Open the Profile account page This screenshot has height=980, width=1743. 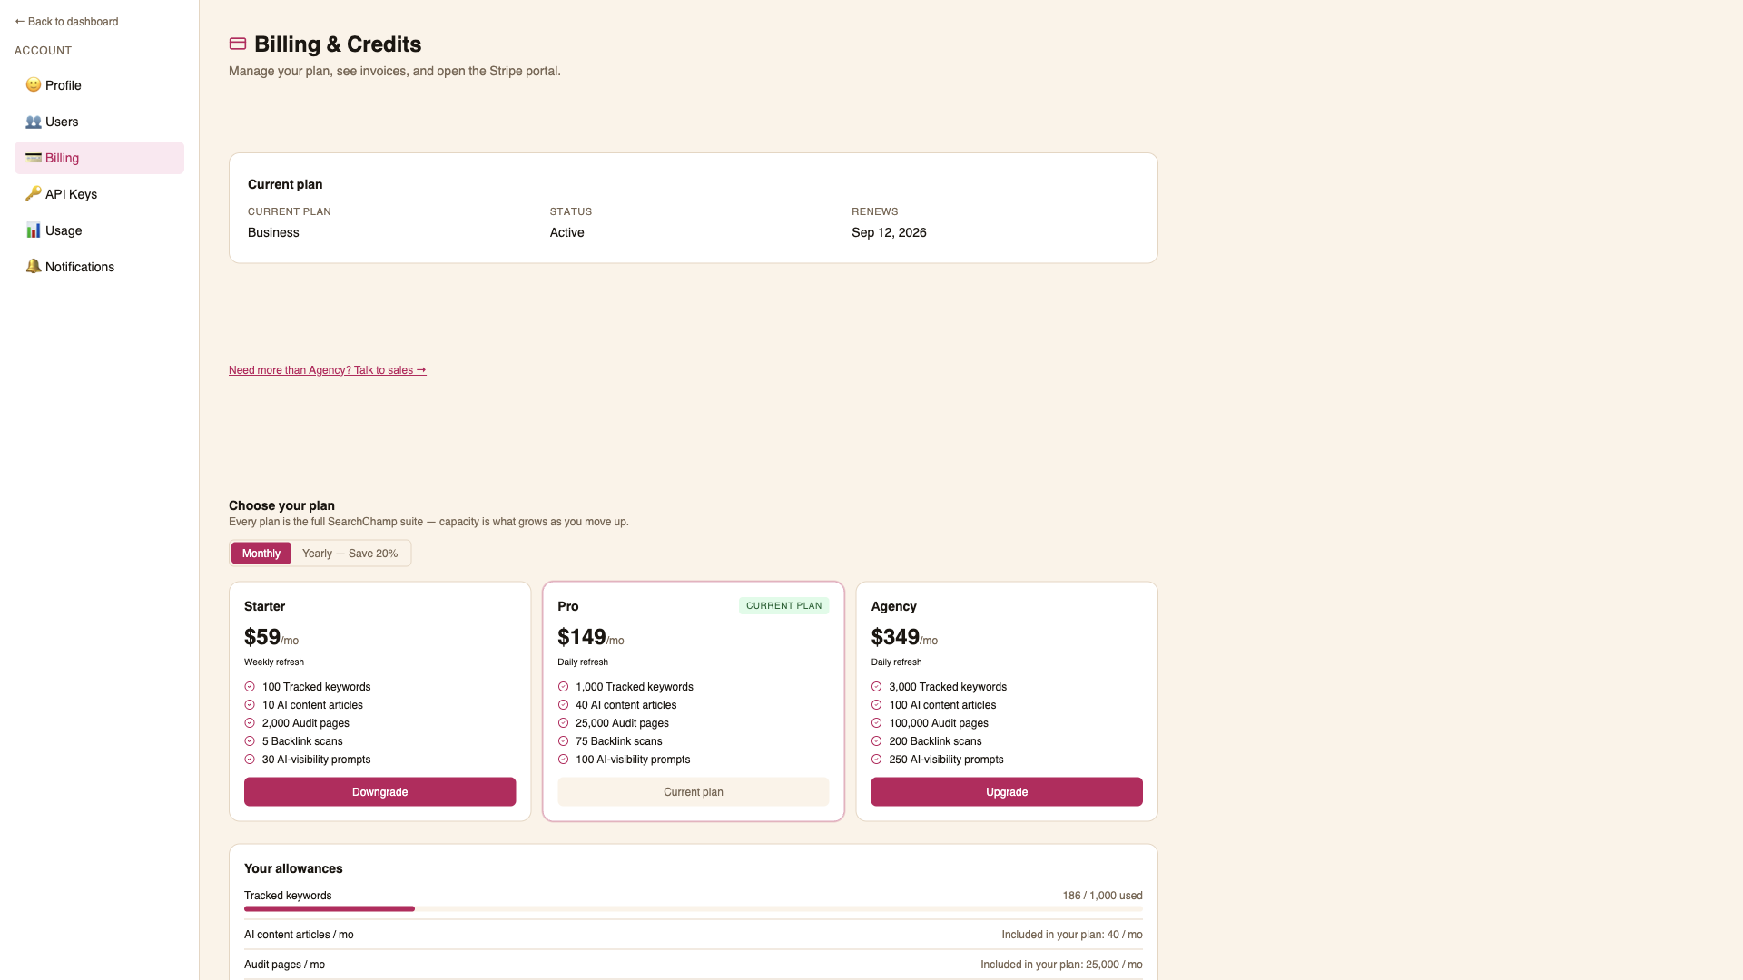click(x=99, y=85)
